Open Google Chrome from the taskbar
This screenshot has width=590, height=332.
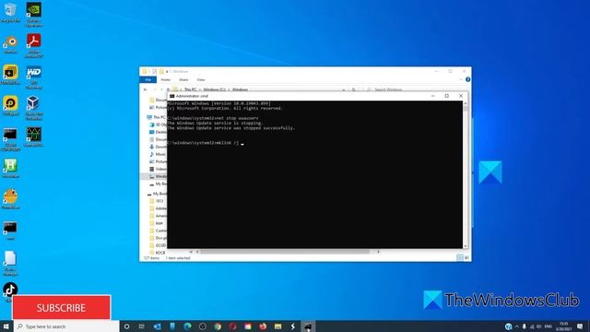pos(218,326)
